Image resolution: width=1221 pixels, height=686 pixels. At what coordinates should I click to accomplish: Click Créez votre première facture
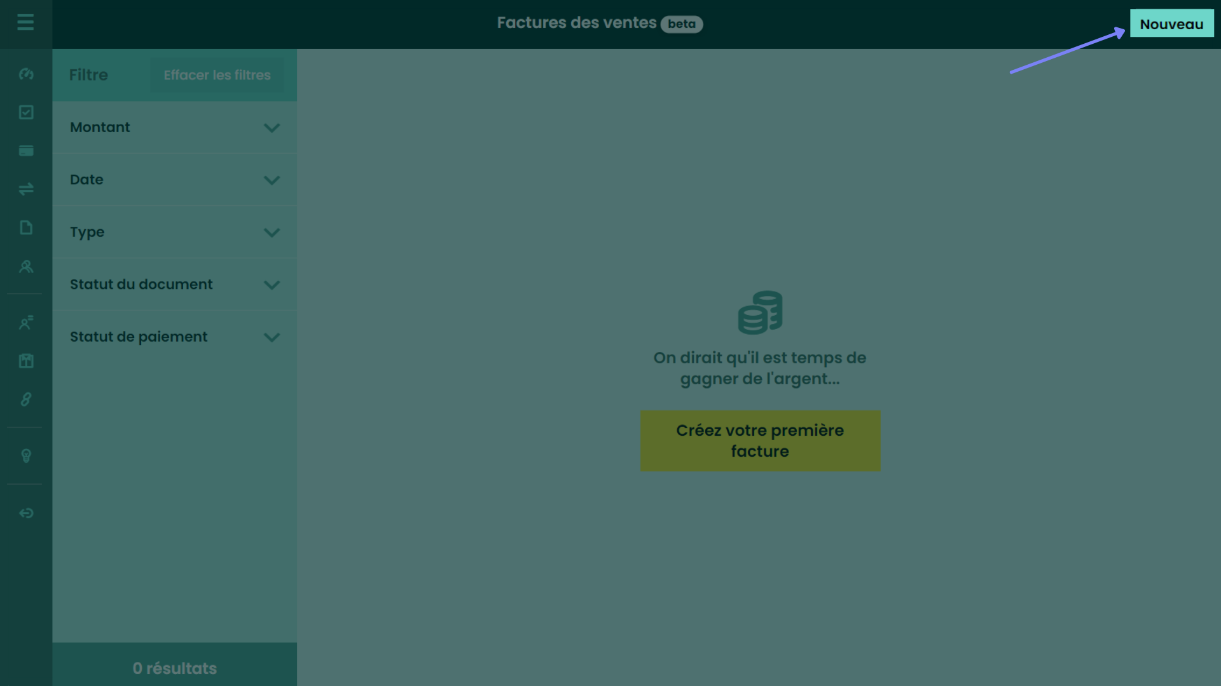pyautogui.click(x=760, y=441)
